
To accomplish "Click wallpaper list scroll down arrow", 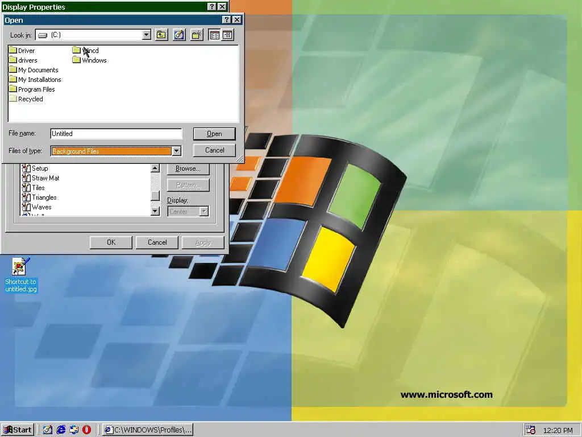I will pos(155,211).
